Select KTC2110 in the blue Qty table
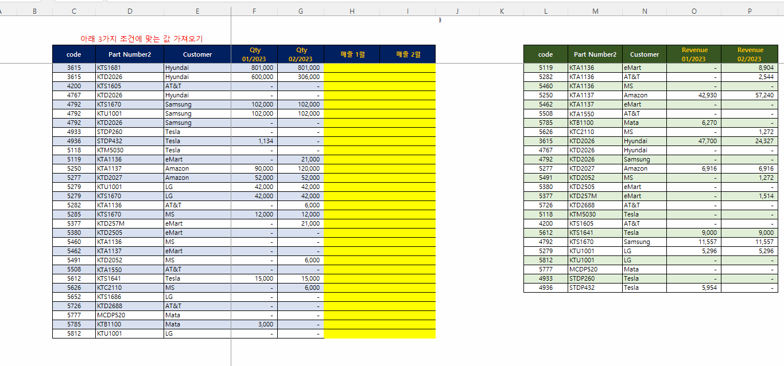The width and height of the screenshot is (784, 366). (x=130, y=288)
